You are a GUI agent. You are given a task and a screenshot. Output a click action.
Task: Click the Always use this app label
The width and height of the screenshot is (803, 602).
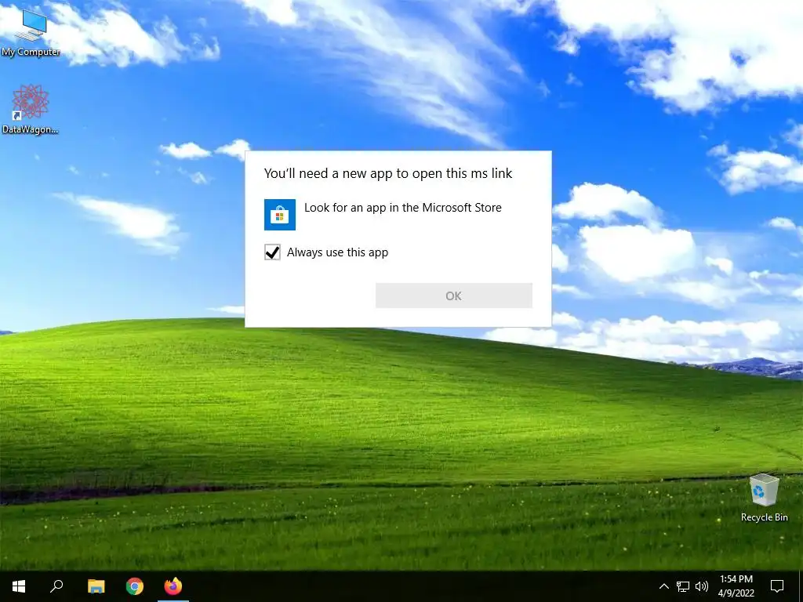point(337,252)
